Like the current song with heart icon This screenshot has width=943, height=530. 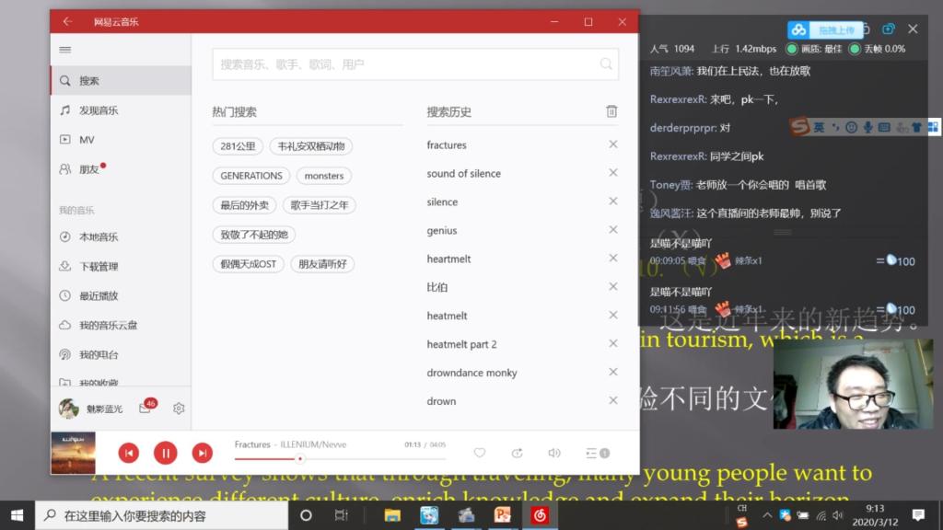[479, 453]
